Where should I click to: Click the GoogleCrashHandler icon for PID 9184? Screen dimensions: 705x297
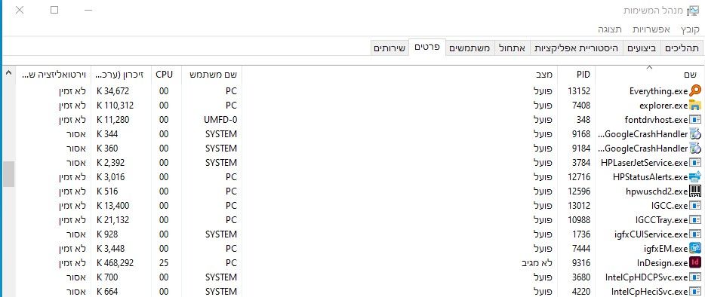coord(695,148)
